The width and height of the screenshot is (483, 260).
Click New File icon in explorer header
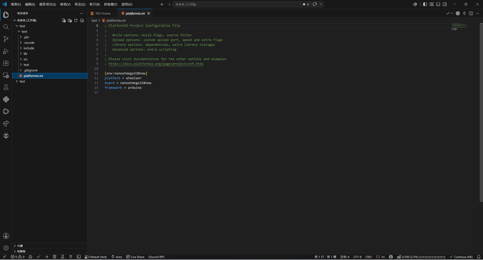click(64, 20)
